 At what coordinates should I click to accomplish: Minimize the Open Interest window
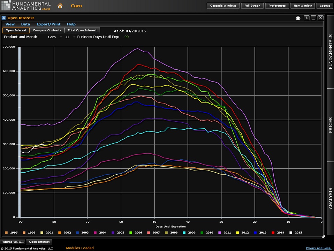pyautogui.click(x=313, y=18)
